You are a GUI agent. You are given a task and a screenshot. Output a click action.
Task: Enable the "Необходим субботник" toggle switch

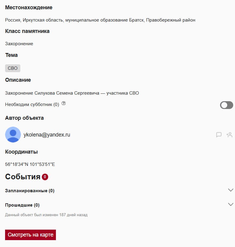226,105
